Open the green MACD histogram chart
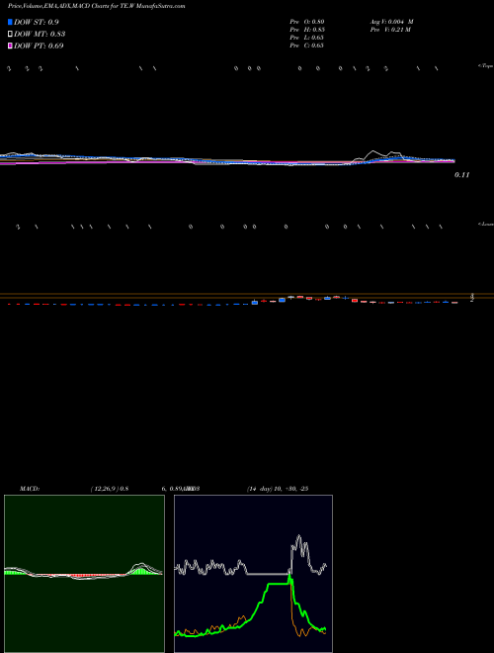The height and width of the screenshot is (653, 494). point(84,574)
